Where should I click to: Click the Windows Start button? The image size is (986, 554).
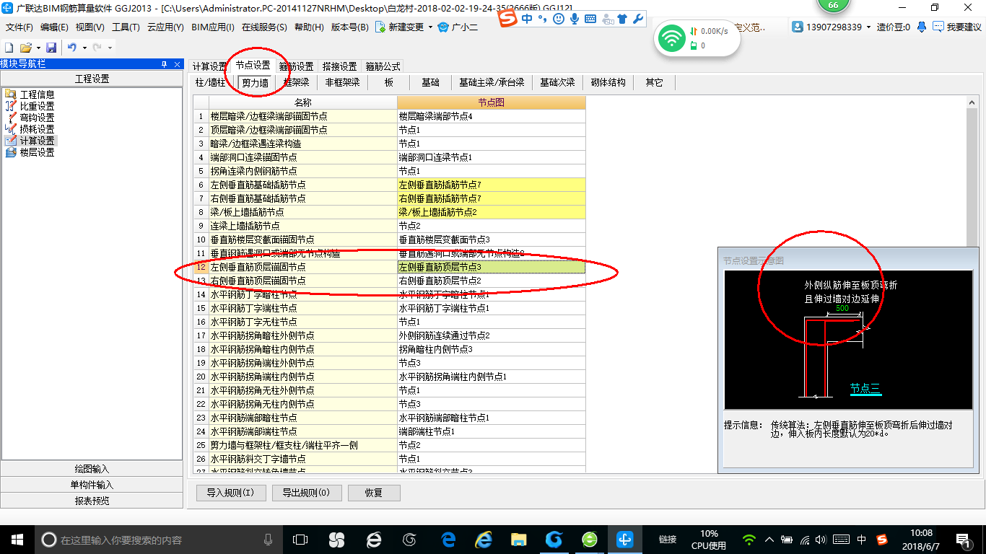17,539
